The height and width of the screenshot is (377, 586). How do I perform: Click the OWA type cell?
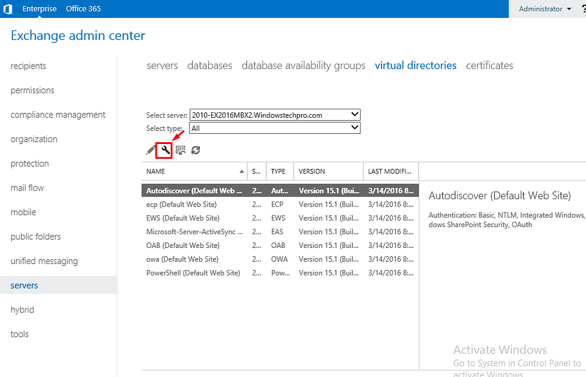tap(280, 259)
